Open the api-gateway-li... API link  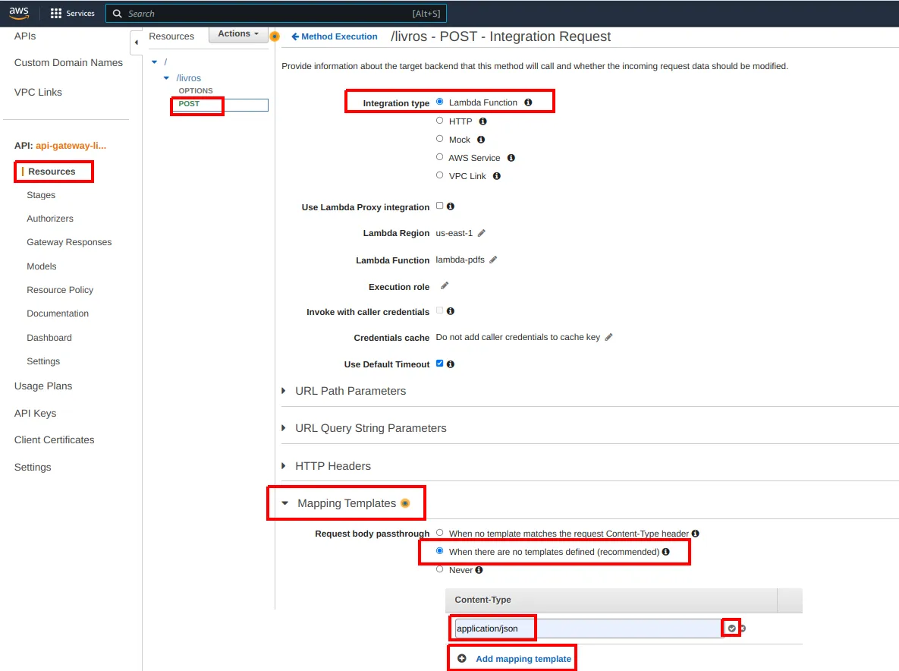[x=71, y=146]
